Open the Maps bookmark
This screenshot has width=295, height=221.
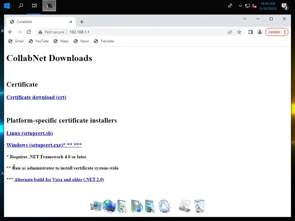(61, 41)
